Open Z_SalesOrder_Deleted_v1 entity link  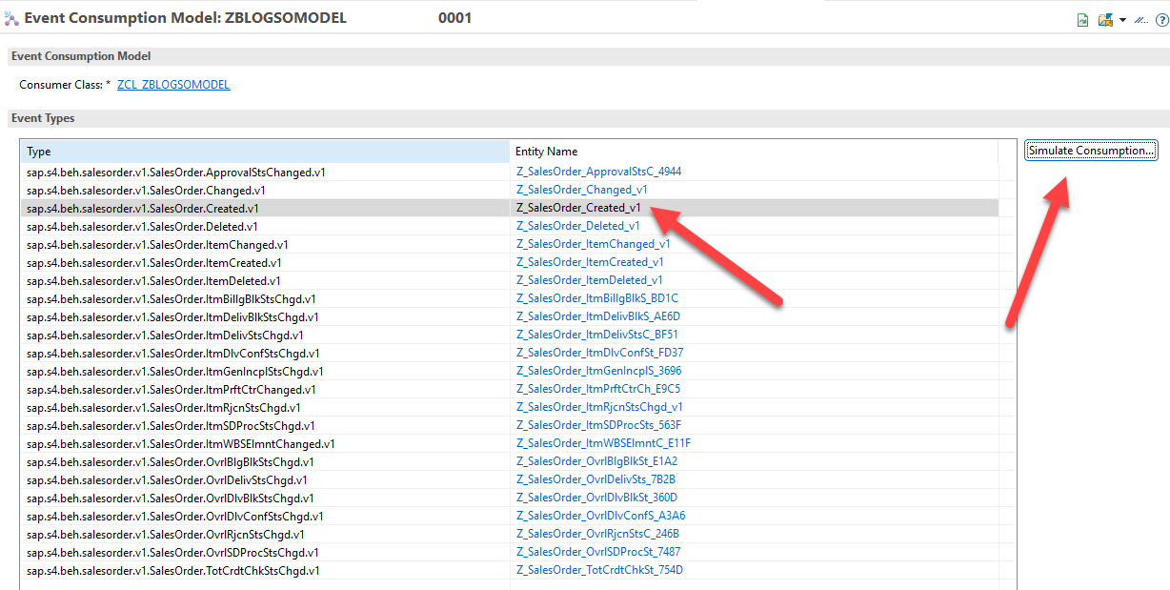578,226
